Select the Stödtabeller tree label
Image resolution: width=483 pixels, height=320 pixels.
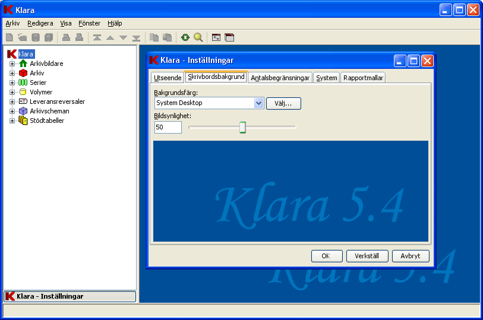tap(47, 121)
